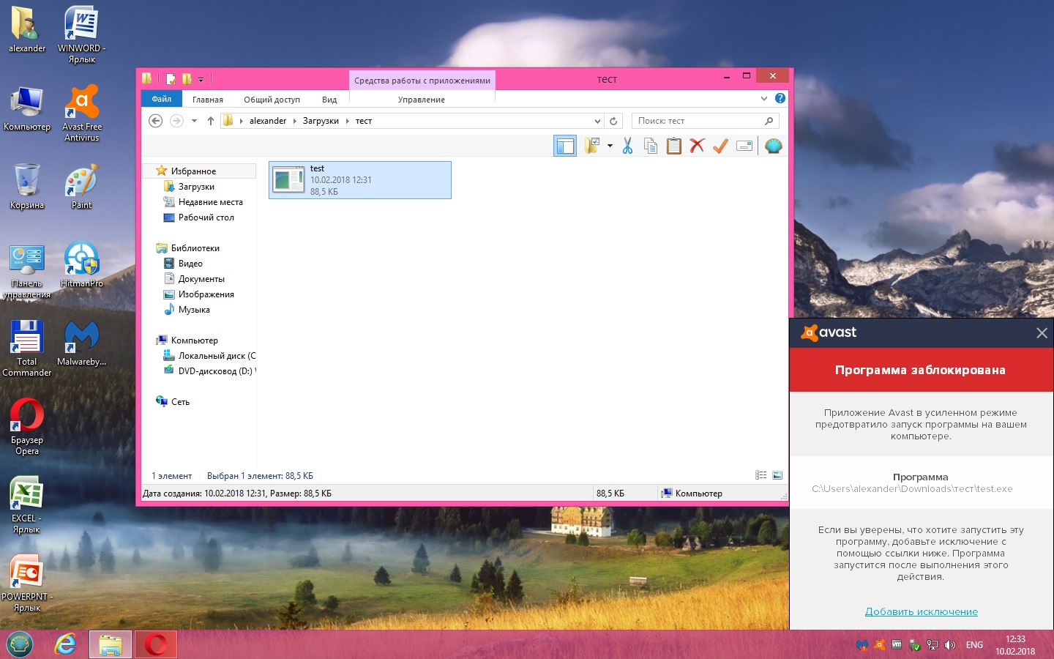The height and width of the screenshot is (659, 1054).
Task: Click New Folder icon in Quick Access Toolbar
Action: 187,79
